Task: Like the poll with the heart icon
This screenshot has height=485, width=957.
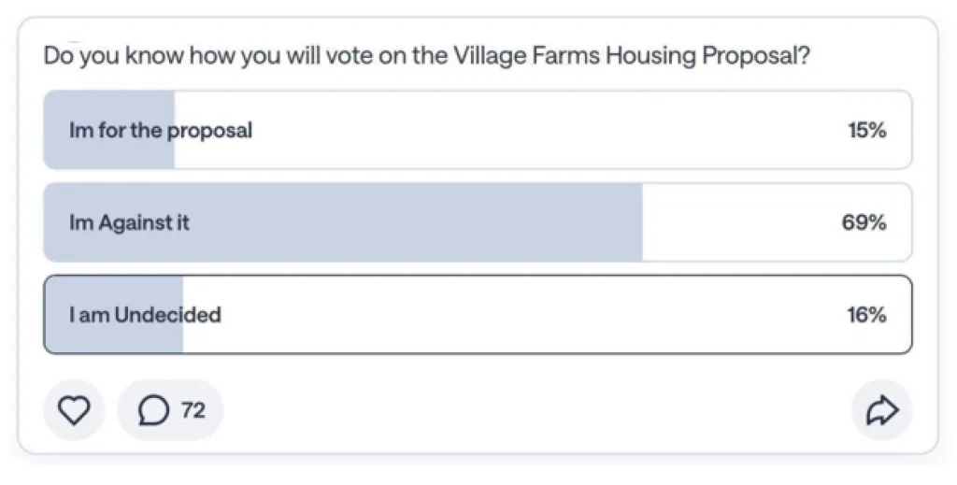Action: tap(75, 410)
